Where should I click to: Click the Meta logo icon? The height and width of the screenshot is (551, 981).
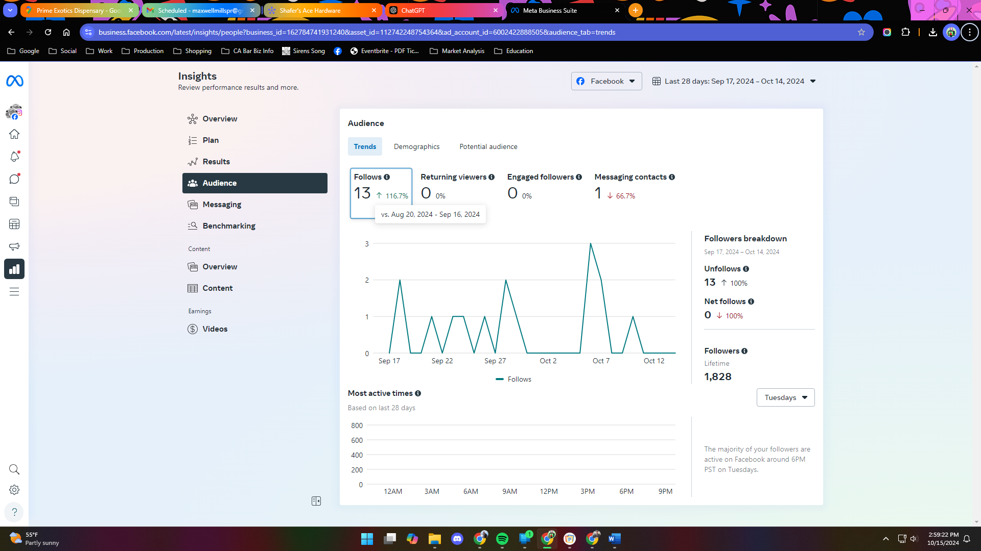tap(14, 81)
